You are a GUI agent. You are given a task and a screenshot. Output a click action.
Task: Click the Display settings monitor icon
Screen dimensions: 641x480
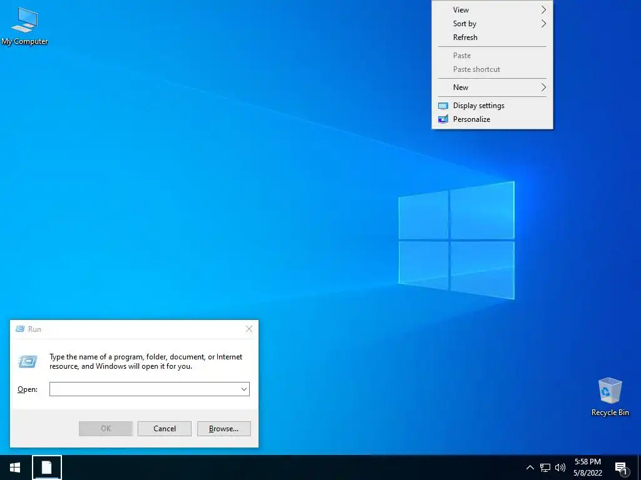443,106
